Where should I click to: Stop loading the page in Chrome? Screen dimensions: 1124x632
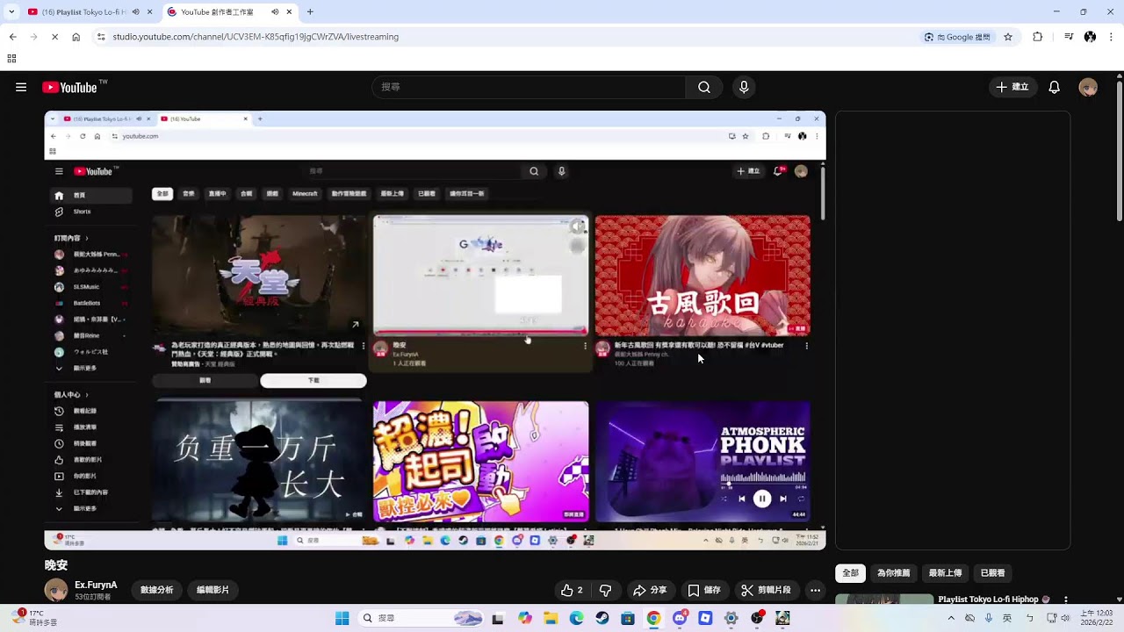[54, 37]
